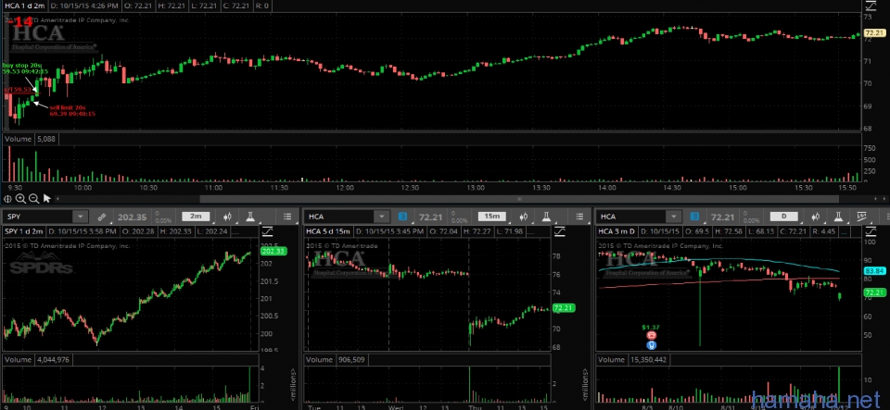
Task: Click the link symbol icon in SPY panel
Action: coord(102,217)
